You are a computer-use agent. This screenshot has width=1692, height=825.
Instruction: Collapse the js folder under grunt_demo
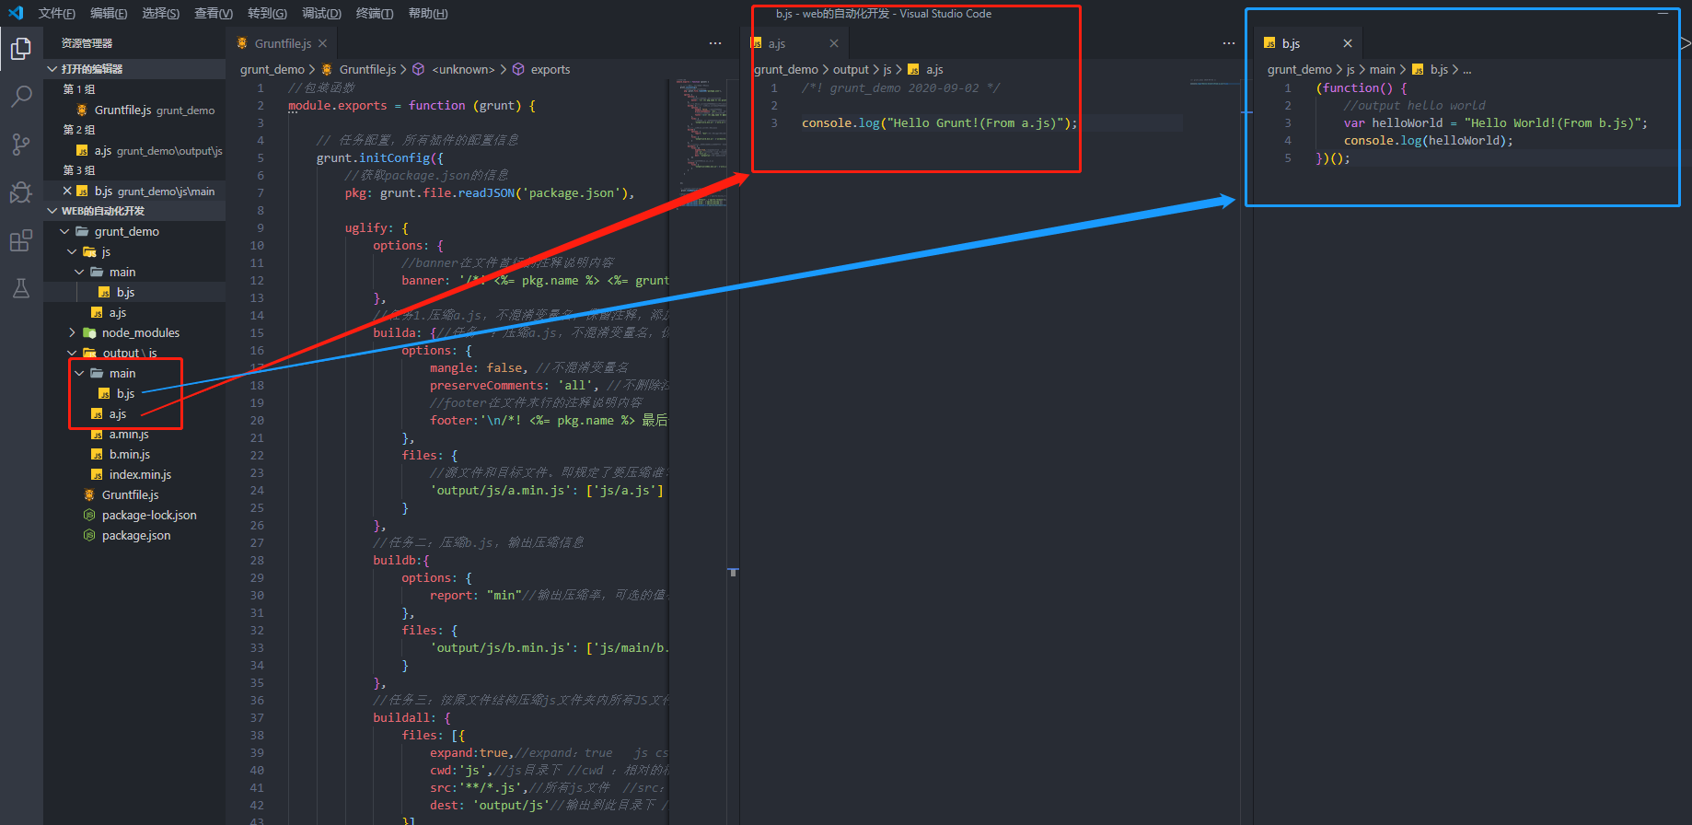pos(134,251)
